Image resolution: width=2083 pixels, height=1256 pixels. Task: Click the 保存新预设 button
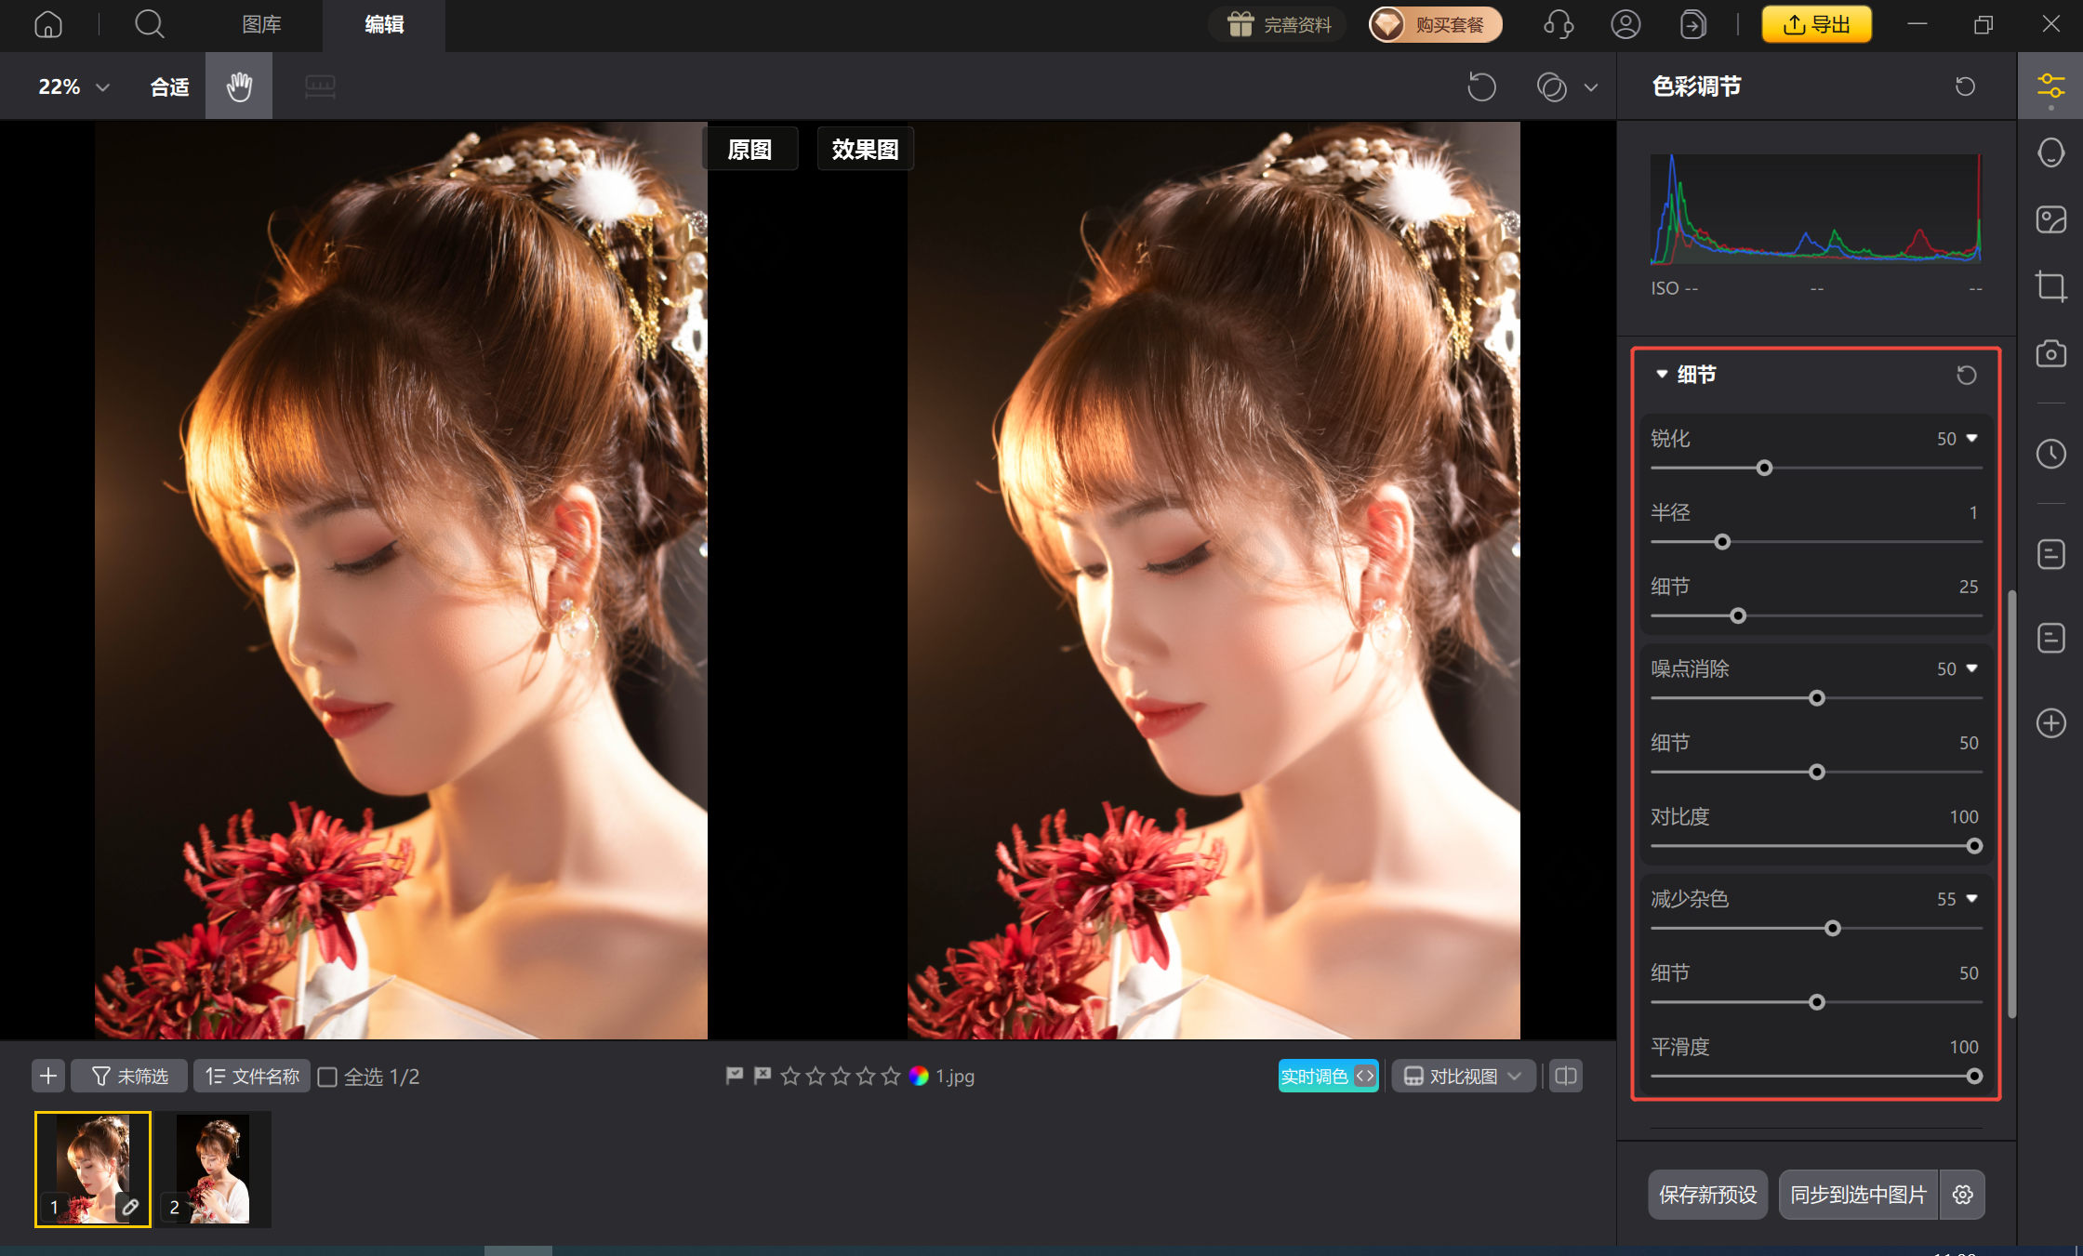1707,1194
